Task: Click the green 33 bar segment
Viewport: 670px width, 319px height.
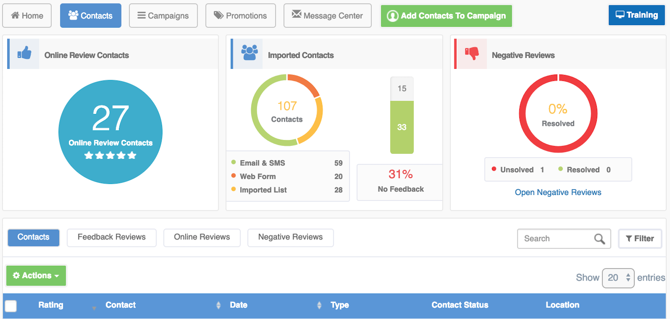Action: pyautogui.click(x=402, y=127)
